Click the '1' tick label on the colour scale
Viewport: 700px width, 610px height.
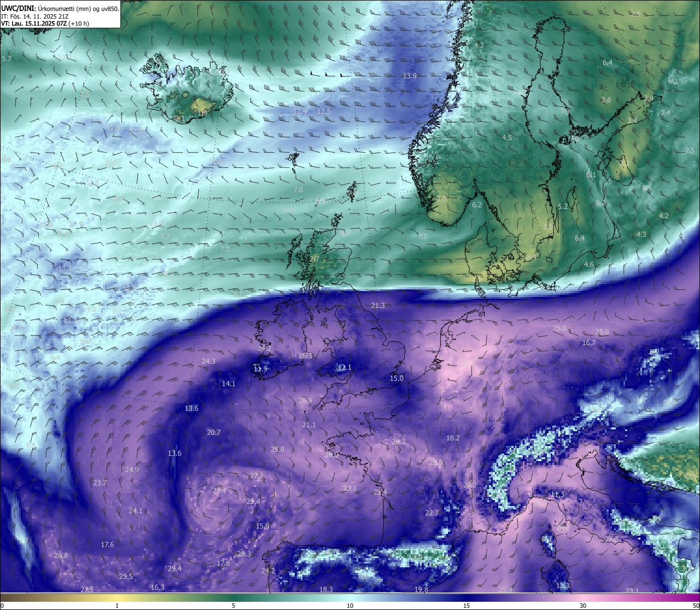(x=117, y=606)
